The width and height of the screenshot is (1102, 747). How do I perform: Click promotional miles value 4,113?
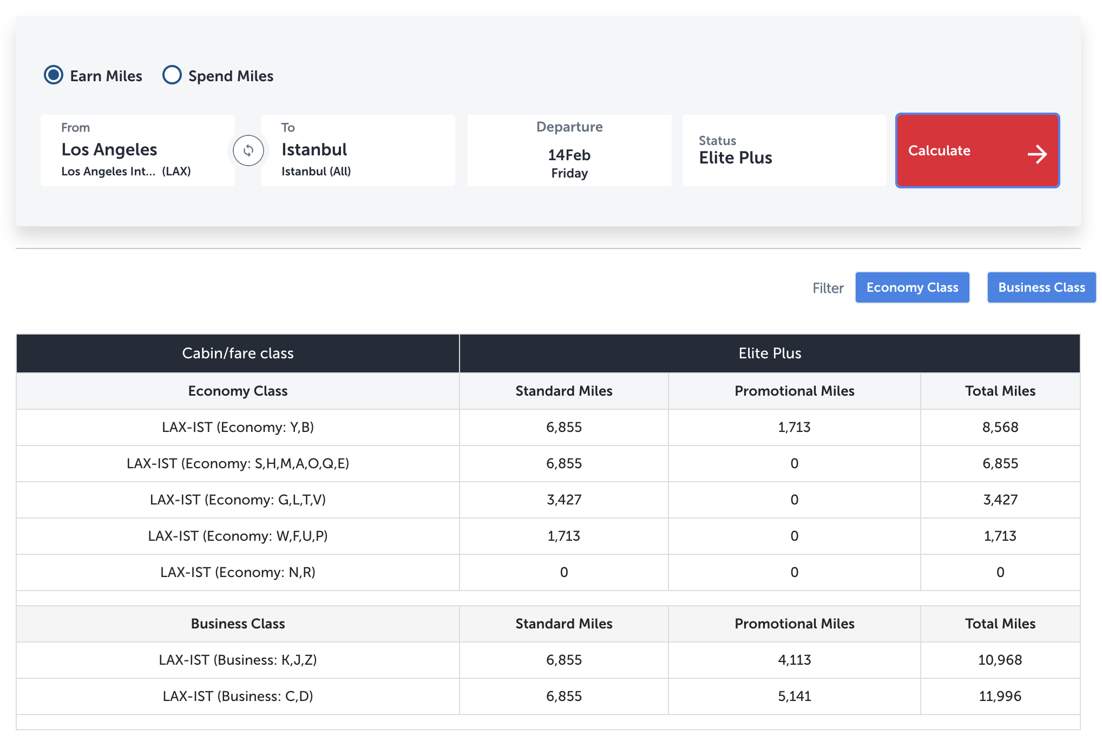[x=794, y=660]
